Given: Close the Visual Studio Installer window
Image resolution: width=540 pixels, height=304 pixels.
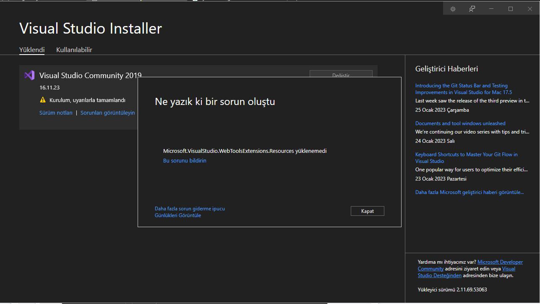Looking at the screenshot, I should click(x=530, y=9).
